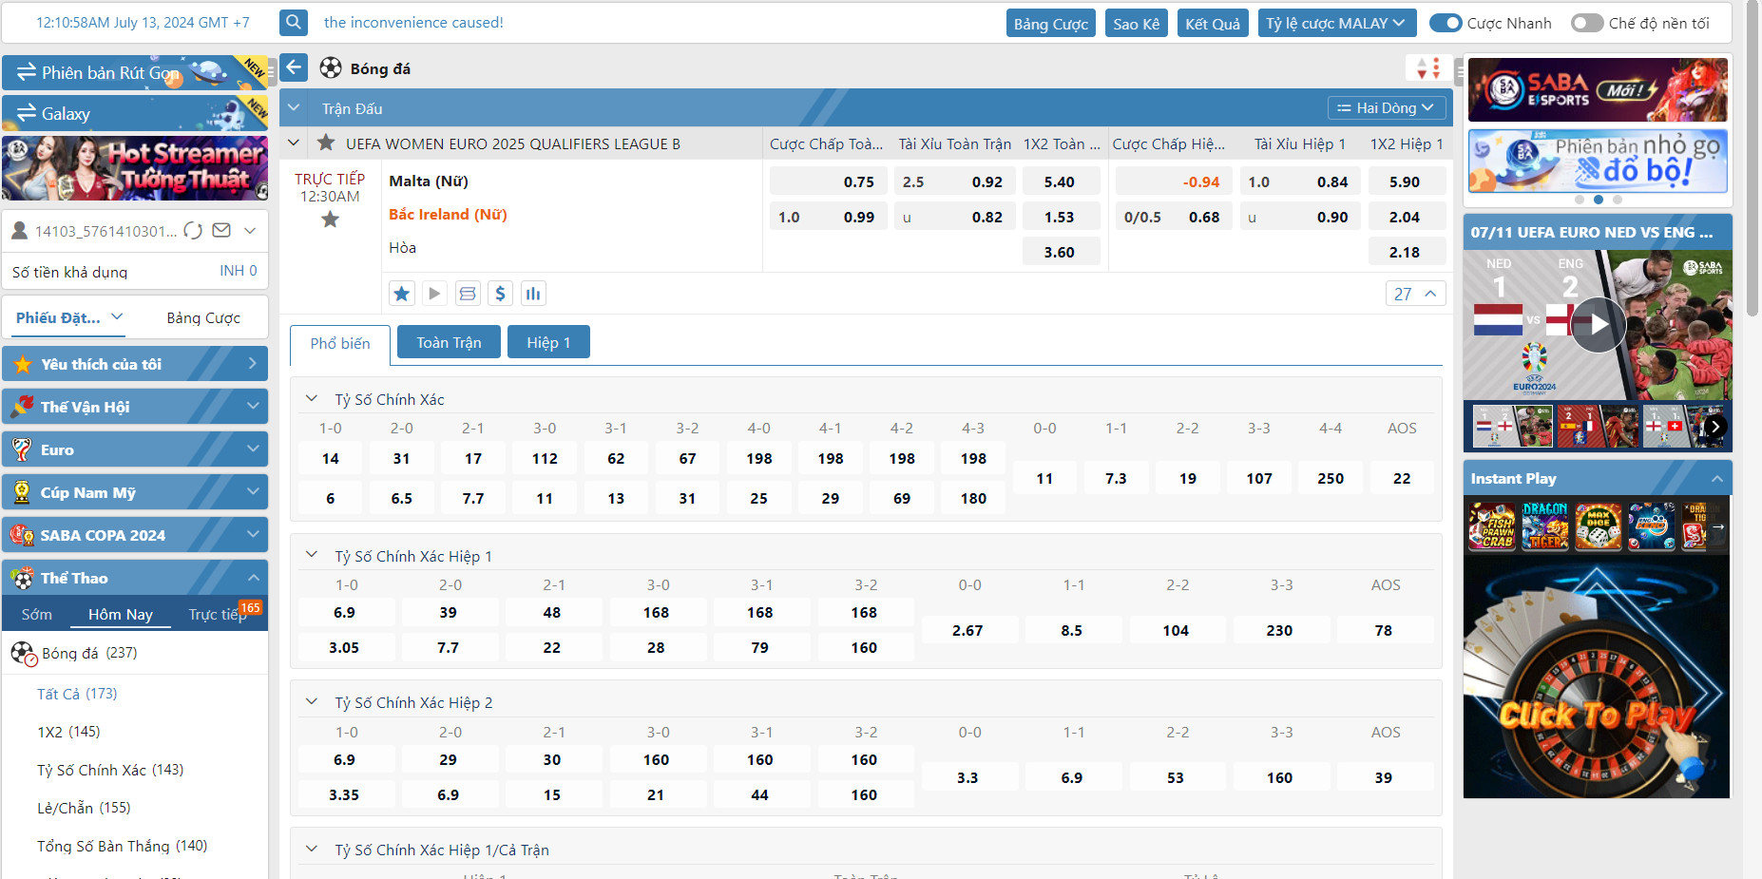Viewport: 1762px width, 879px height.
Task: Toggle the Cược Nhanh switch
Action: click(x=1445, y=23)
